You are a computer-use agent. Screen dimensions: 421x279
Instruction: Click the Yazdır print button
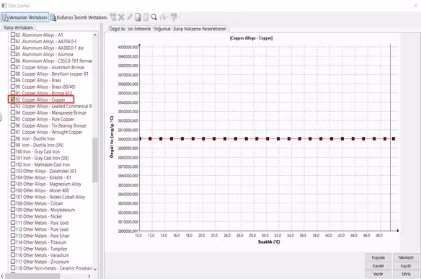[378, 274]
